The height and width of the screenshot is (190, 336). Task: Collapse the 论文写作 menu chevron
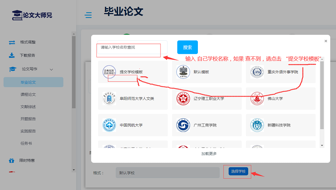pyautogui.click(x=52, y=69)
